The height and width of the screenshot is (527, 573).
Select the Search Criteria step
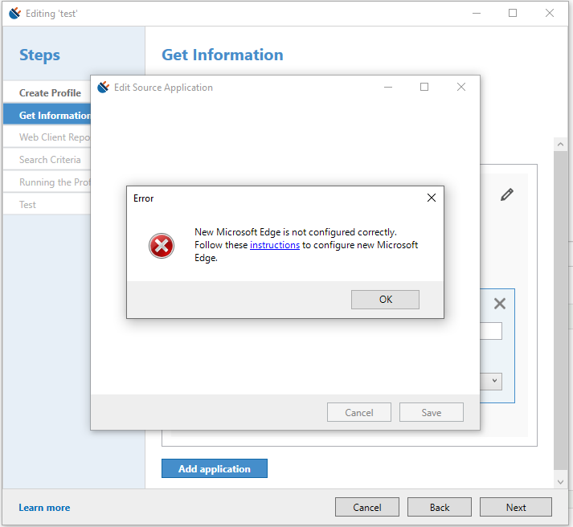[47, 160]
